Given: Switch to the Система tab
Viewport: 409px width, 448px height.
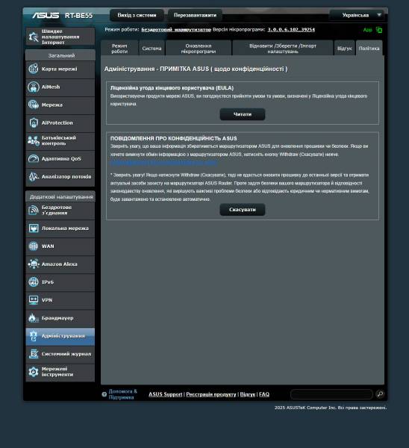Looking at the screenshot, I should [152, 49].
